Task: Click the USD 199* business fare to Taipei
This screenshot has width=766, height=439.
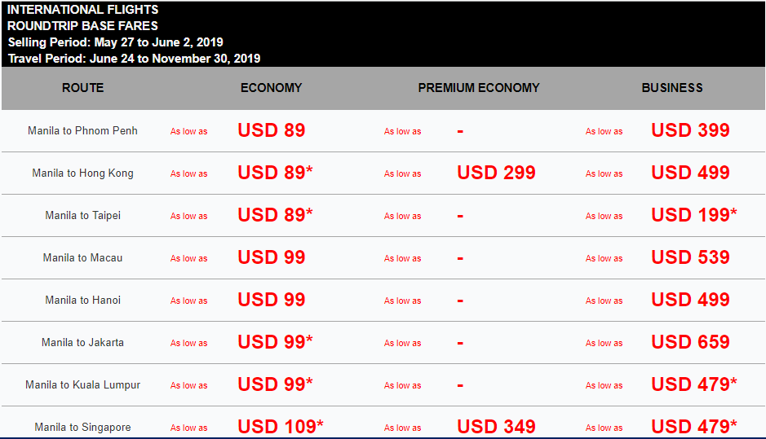Action: coord(693,215)
